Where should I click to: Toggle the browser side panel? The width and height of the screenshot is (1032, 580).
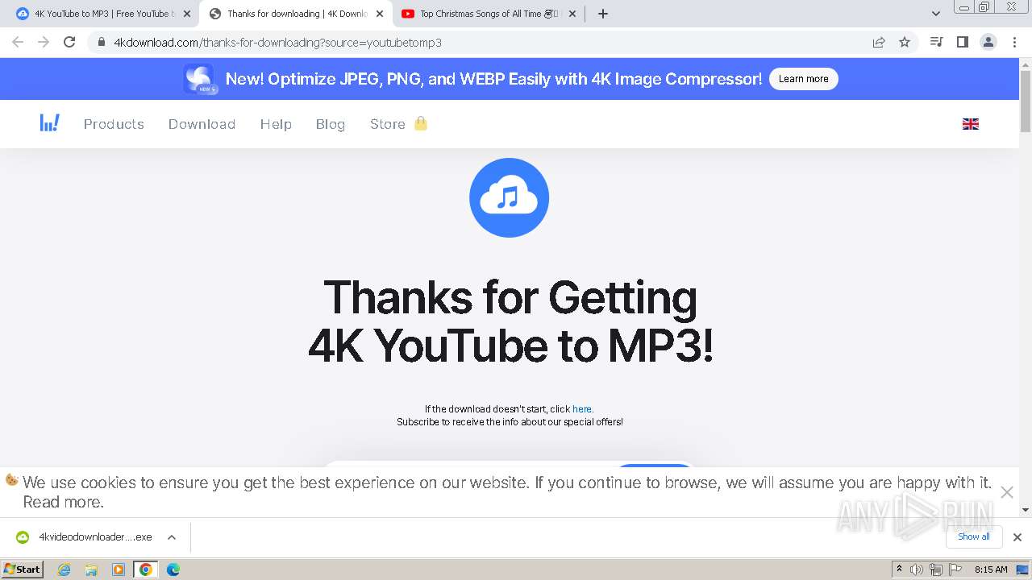click(x=962, y=42)
